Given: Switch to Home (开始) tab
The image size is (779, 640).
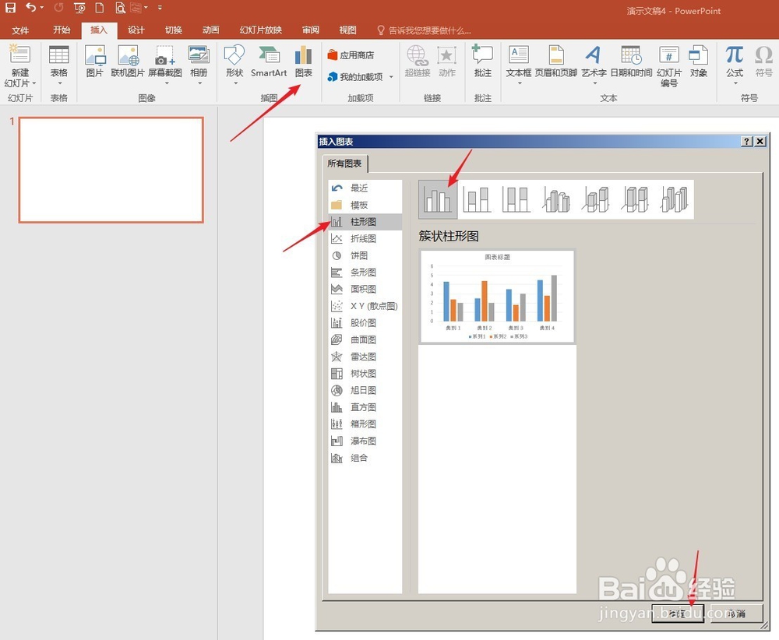Looking at the screenshot, I should [x=62, y=30].
